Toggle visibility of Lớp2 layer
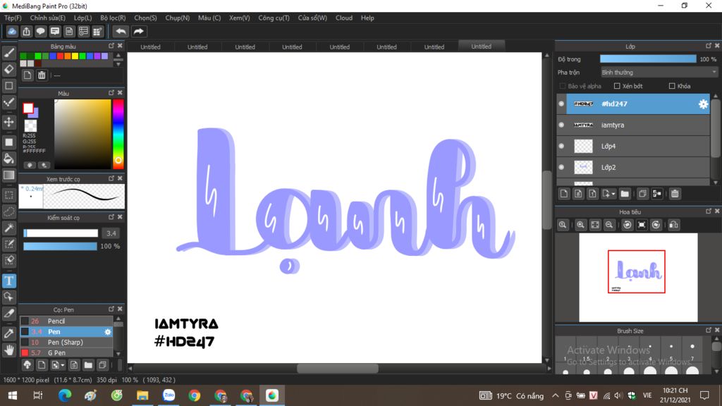Image resolution: width=722 pixels, height=406 pixels. 561,168
